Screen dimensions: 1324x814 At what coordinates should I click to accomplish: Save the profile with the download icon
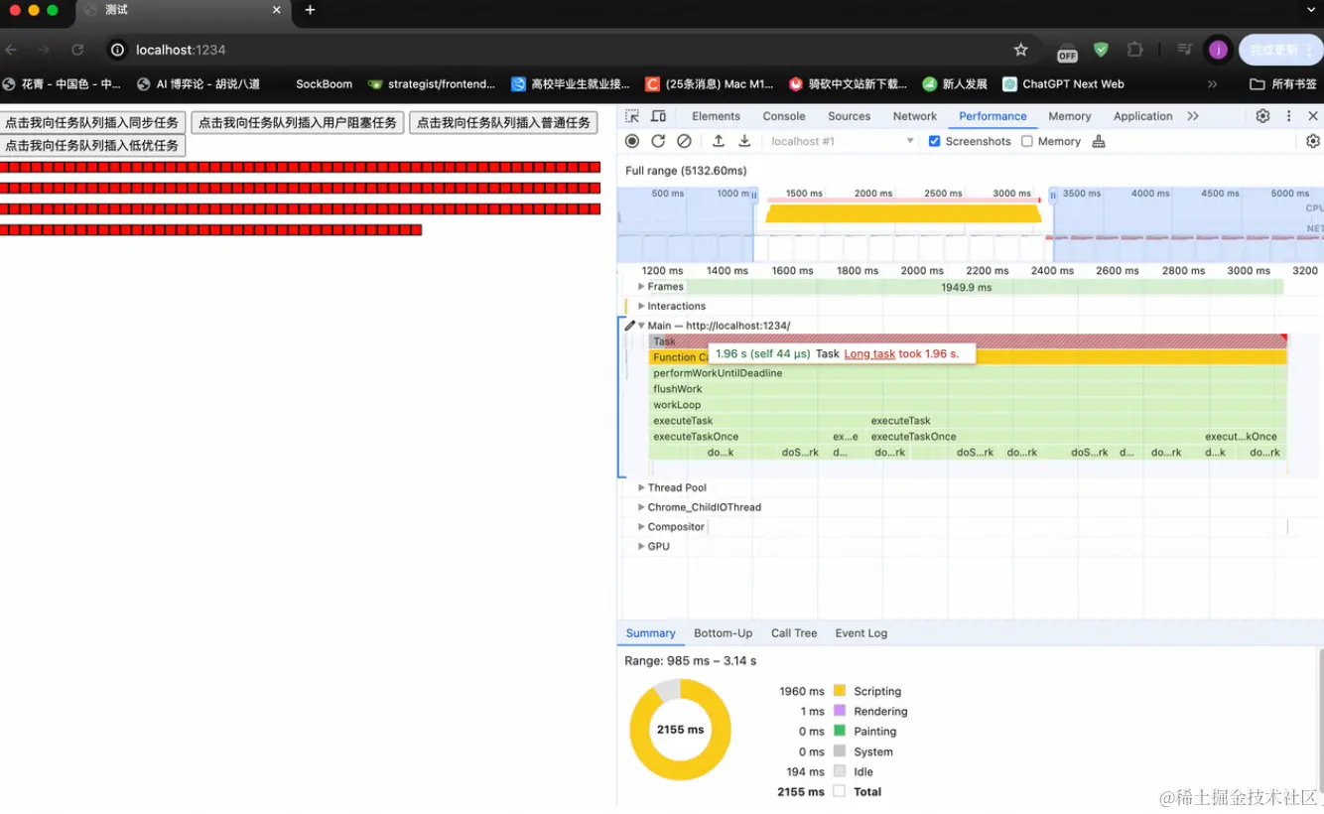click(x=744, y=141)
